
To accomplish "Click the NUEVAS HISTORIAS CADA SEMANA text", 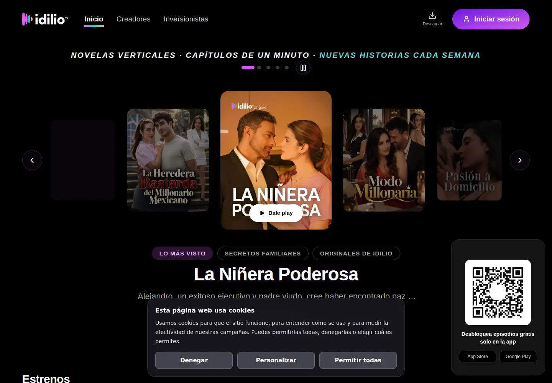I will pyautogui.click(x=400, y=55).
